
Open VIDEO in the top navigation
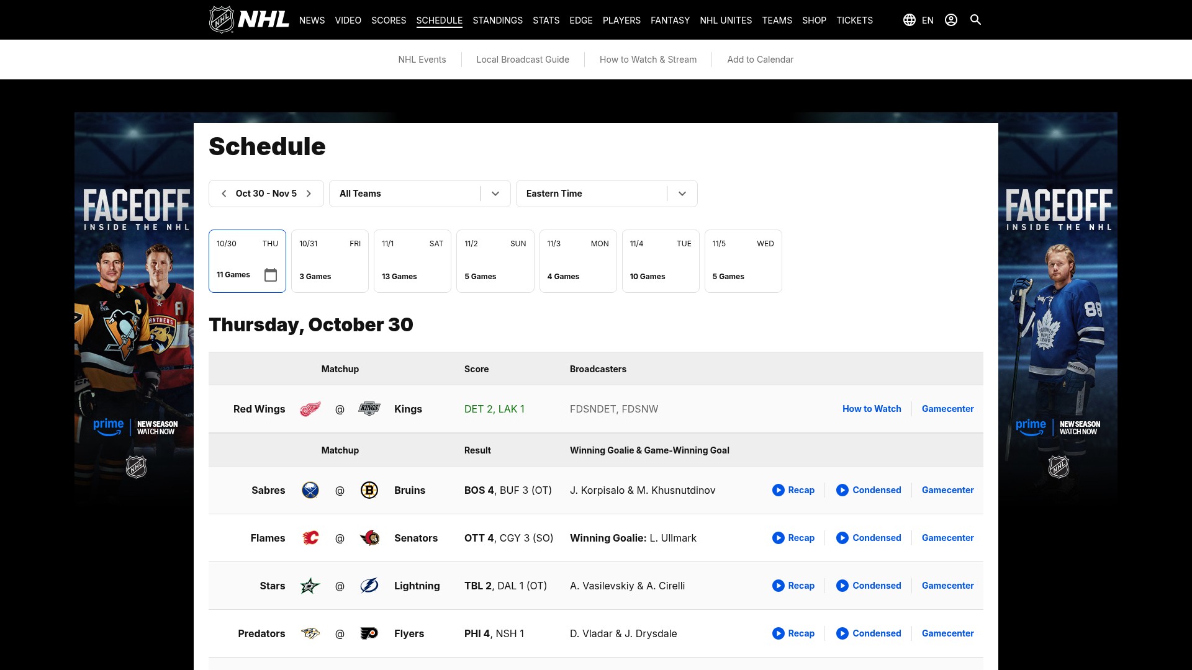(x=348, y=20)
